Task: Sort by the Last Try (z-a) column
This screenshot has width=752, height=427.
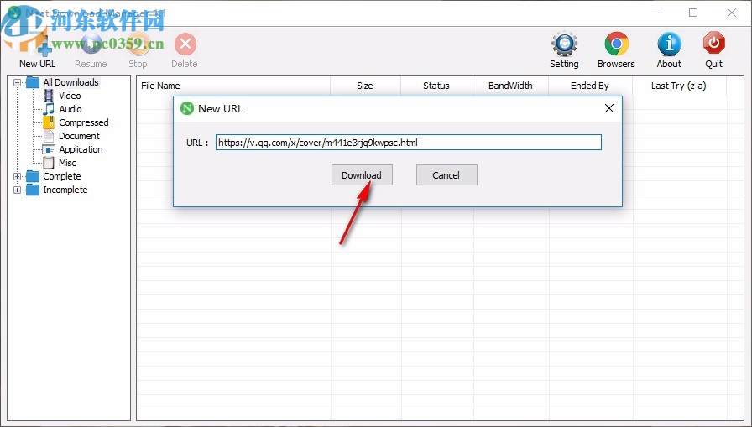Action: [679, 86]
